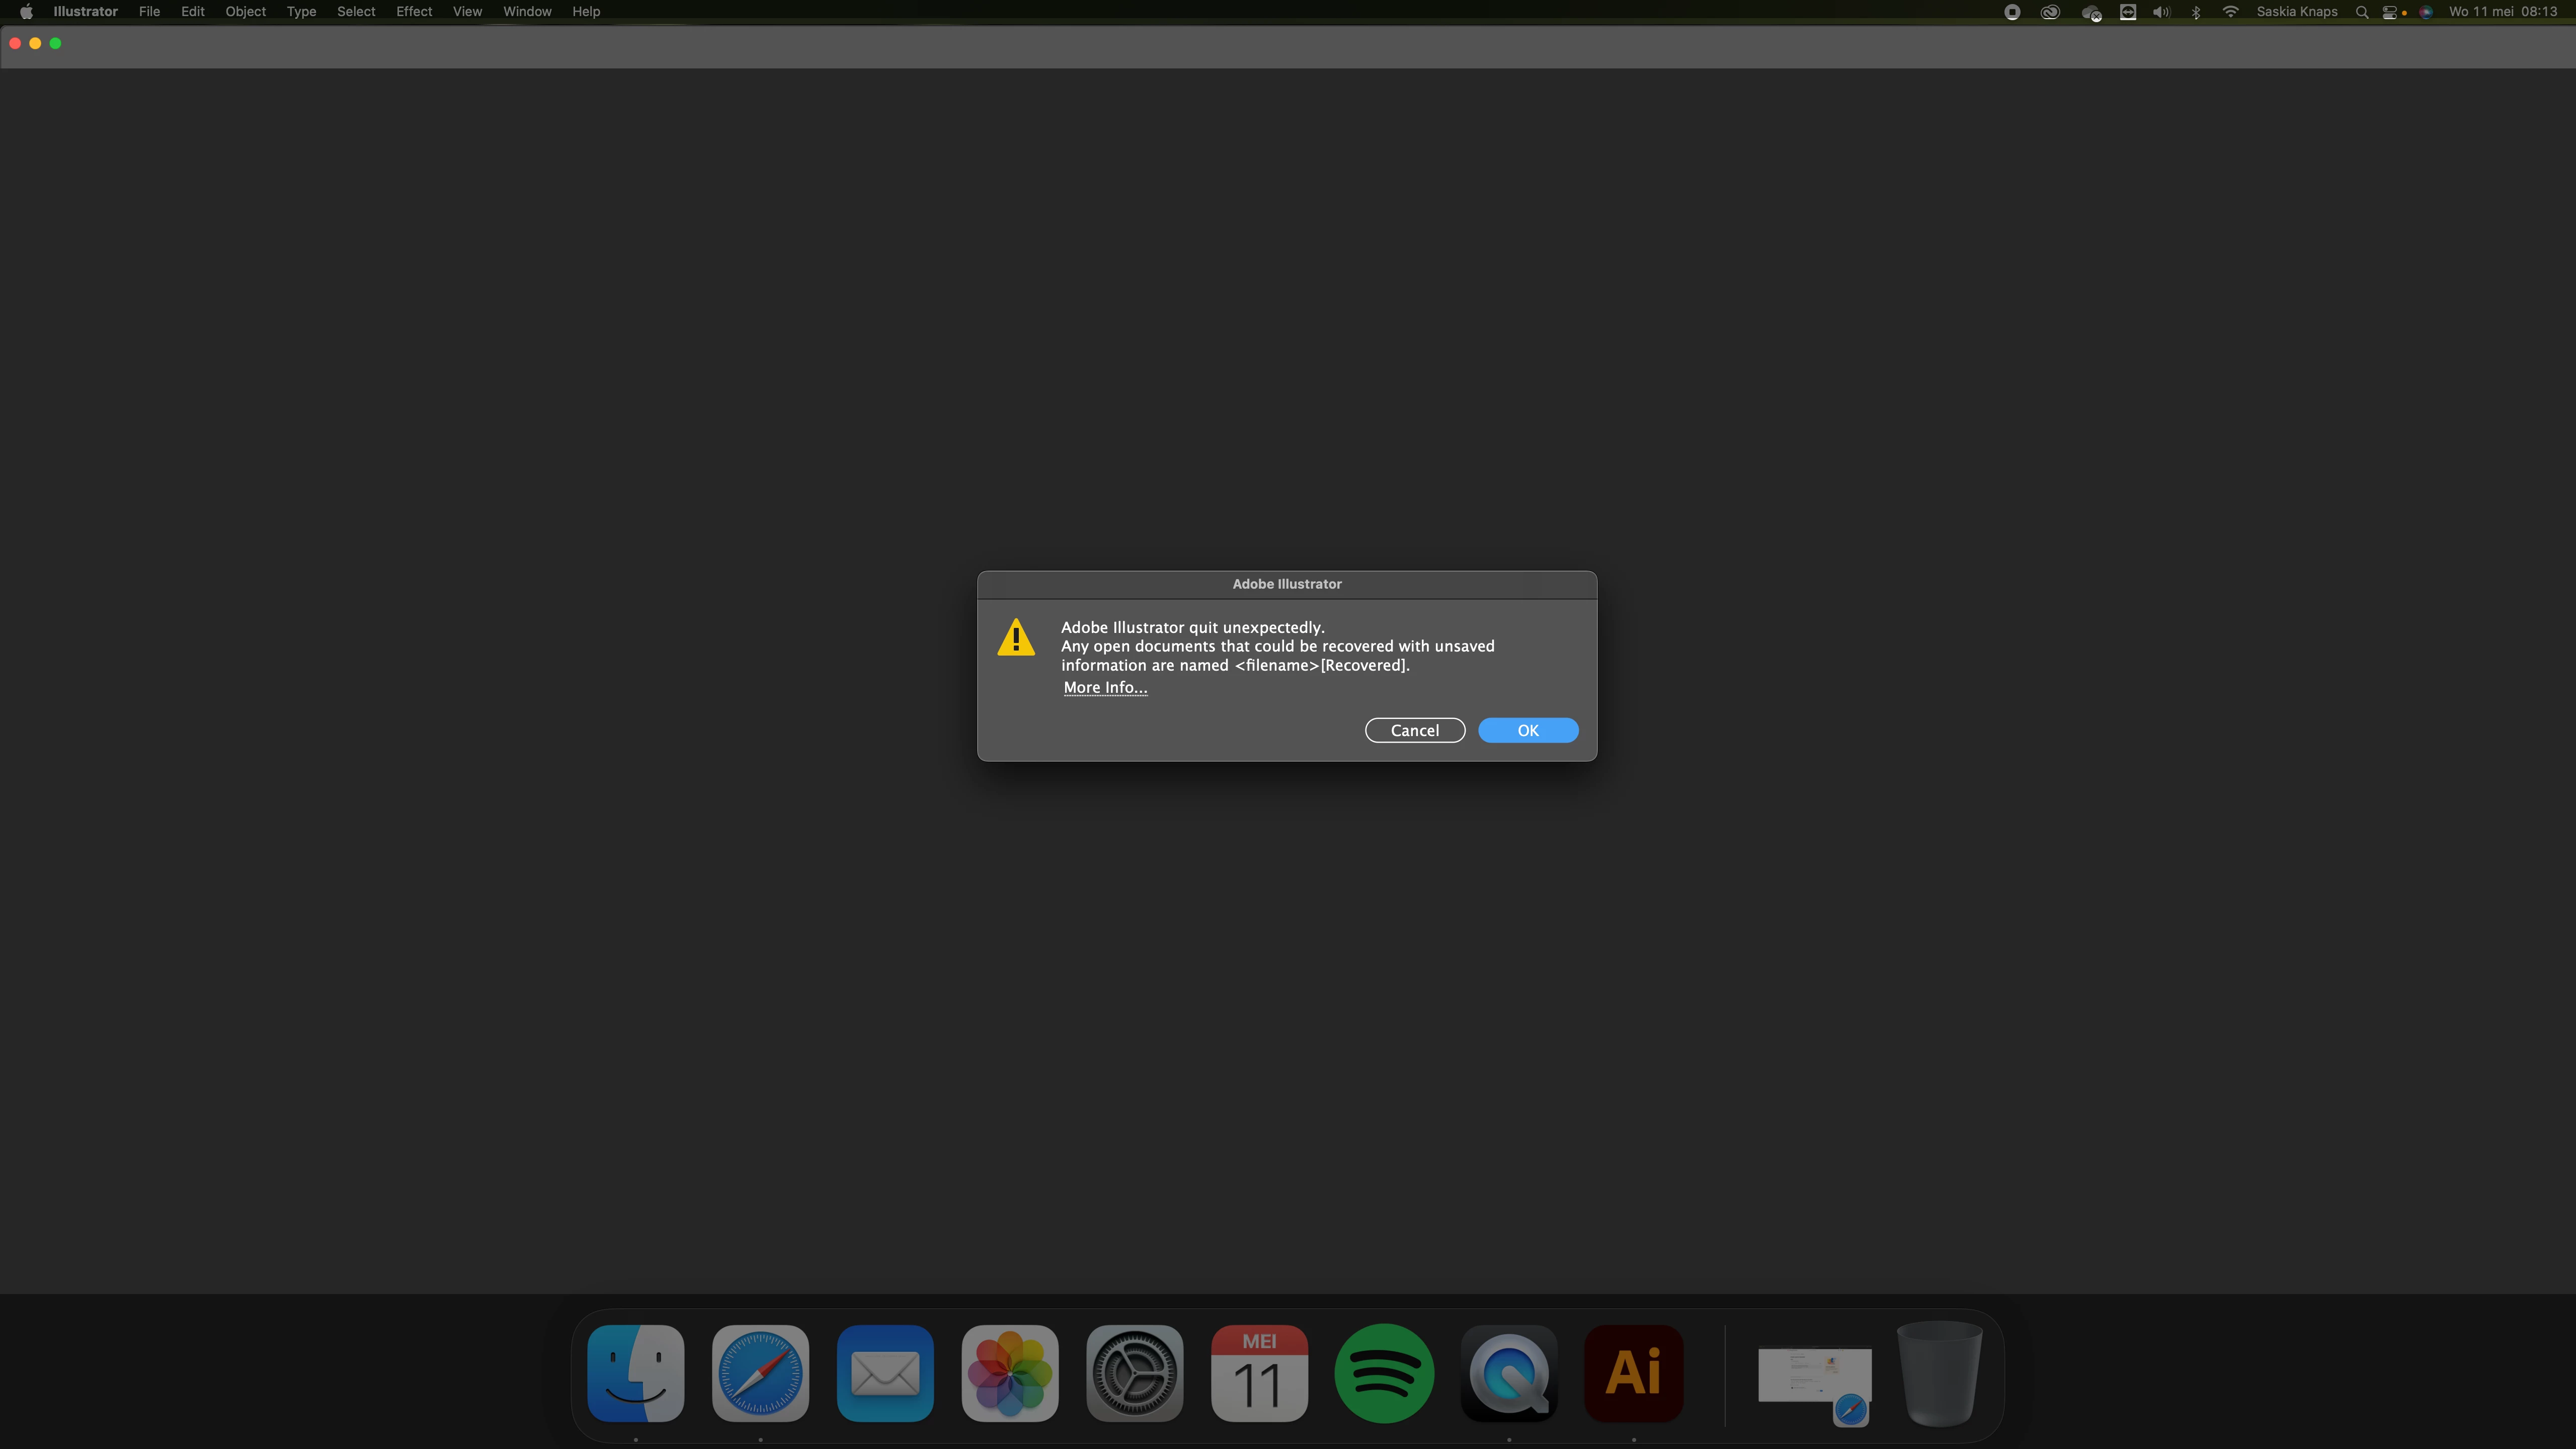Open Safari from the Dock
Image resolution: width=2576 pixels, height=1449 pixels.
coord(760,1373)
